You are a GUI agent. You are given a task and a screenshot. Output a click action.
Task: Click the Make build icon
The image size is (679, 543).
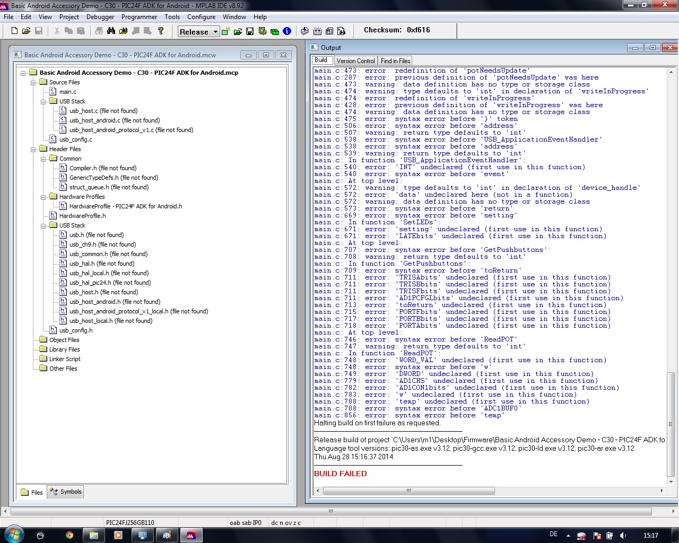(304, 31)
